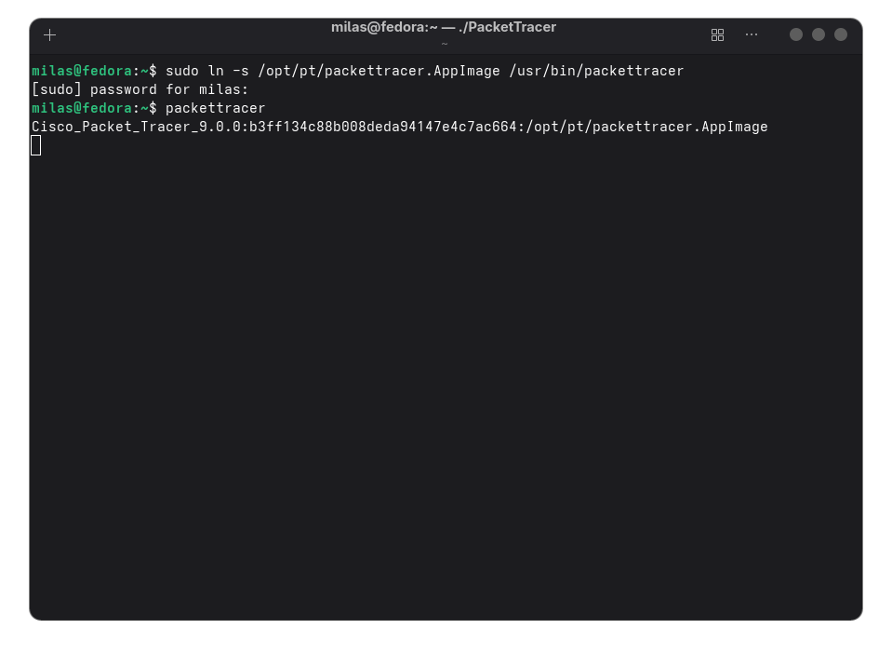892x661 pixels.
Task: Close the terminal window with the last circle button
Action: pos(840,34)
